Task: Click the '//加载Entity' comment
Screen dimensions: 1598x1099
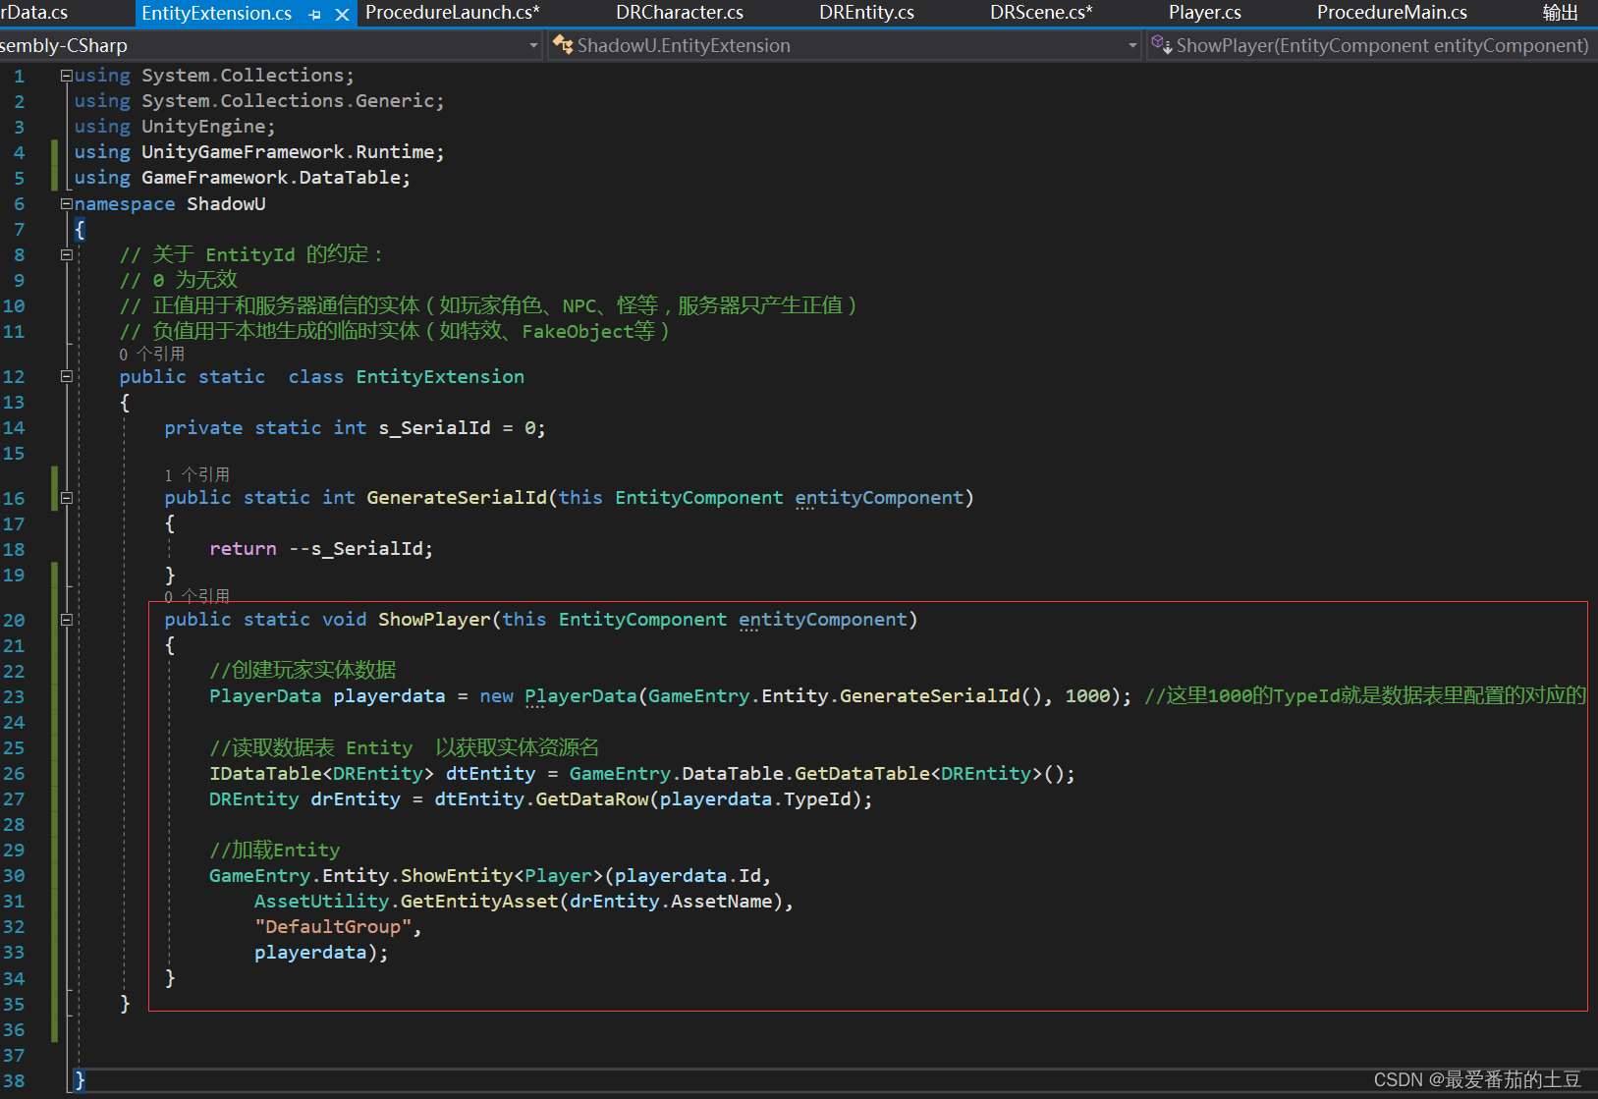Action: click(275, 851)
